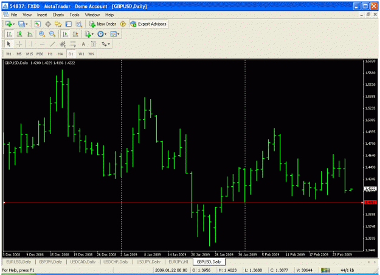Open the Help menu
This screenshot has height=275, width=380.
109,15
